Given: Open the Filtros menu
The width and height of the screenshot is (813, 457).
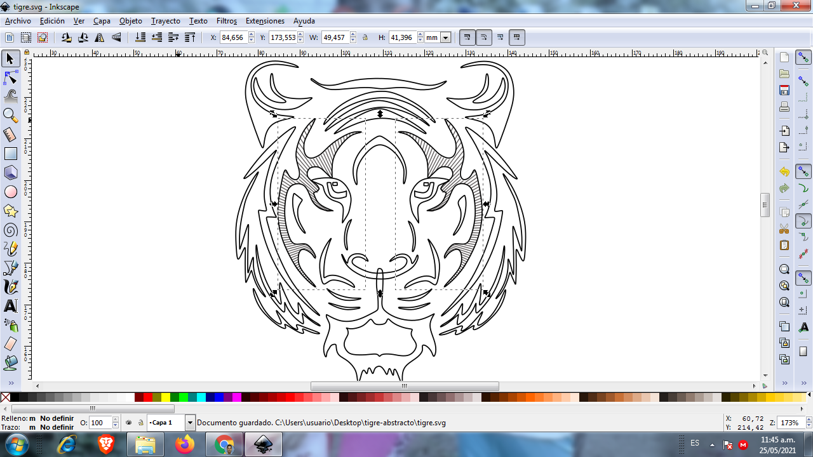Looking at the screenshot, I should (227, 21).
